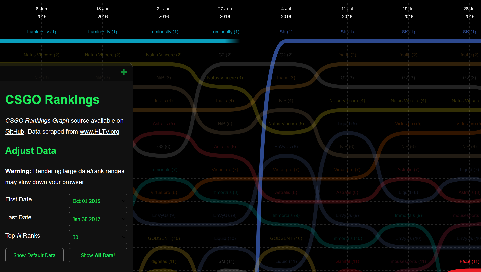Click the 4 Jul 2016 date header

pyautogui.click(x=286, y=13)
